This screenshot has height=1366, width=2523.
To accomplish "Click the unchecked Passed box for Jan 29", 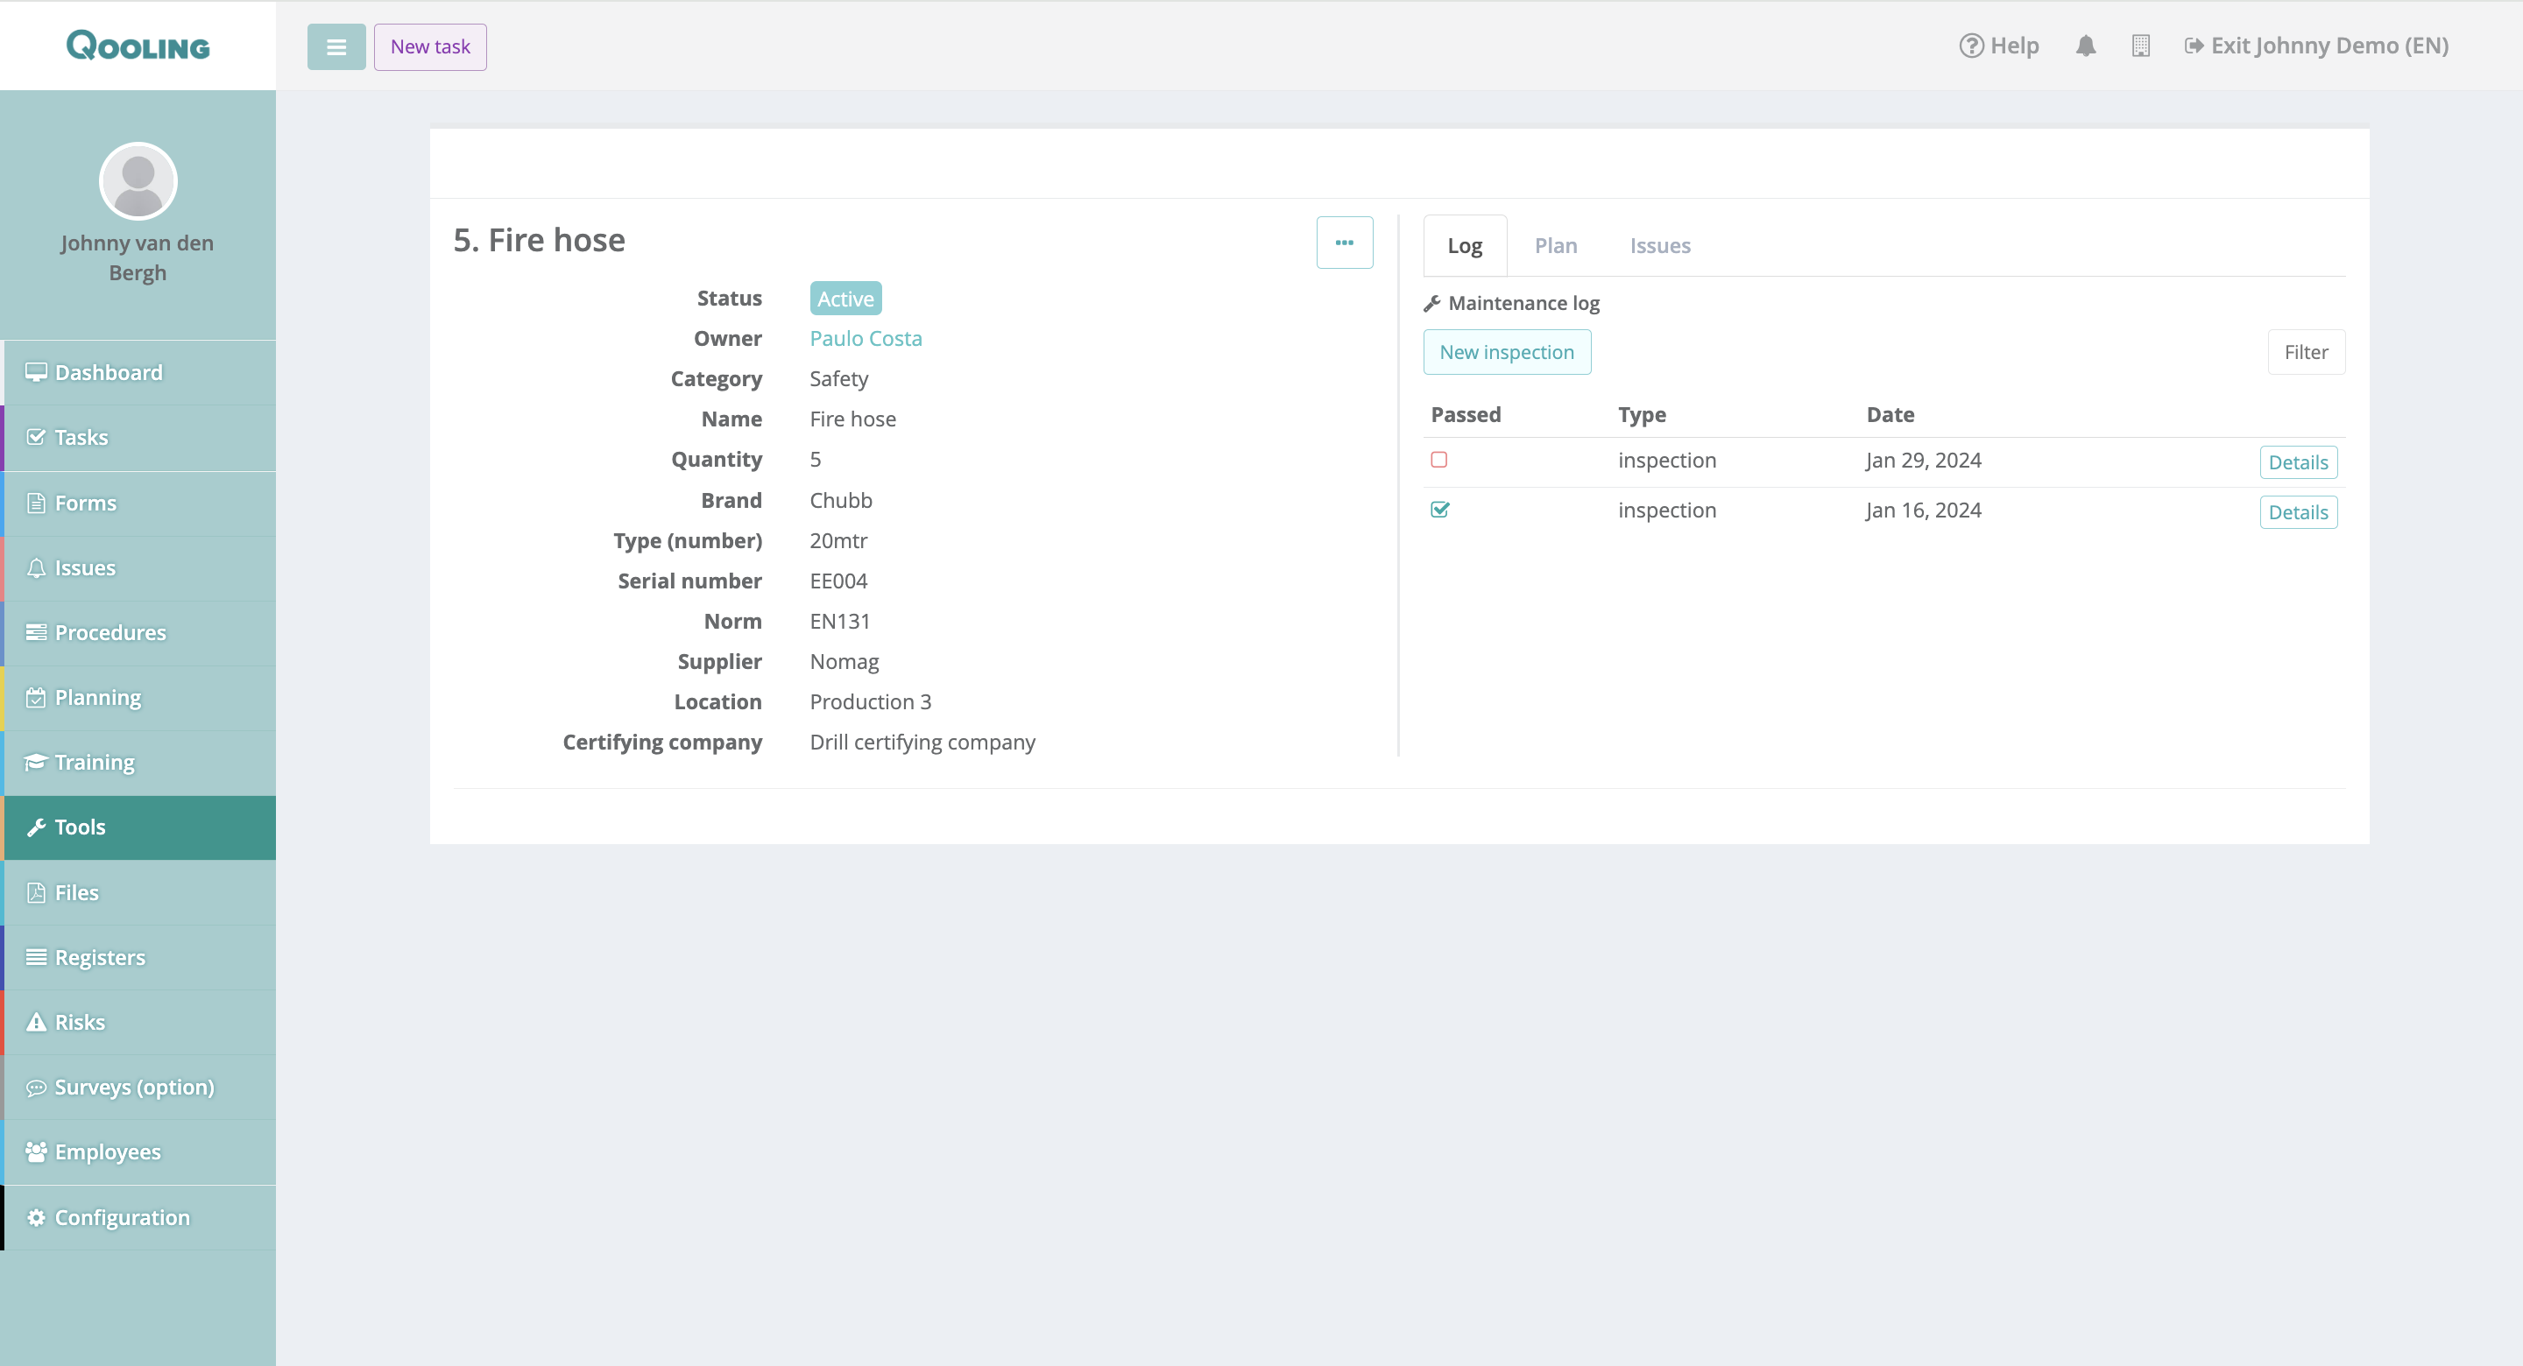I will point(1438,461).
